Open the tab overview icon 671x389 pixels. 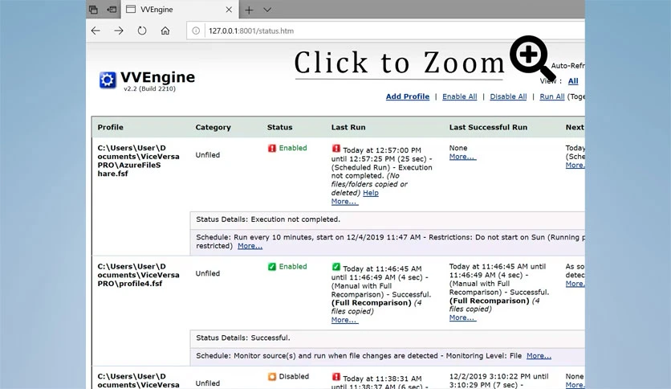(93, 10)
